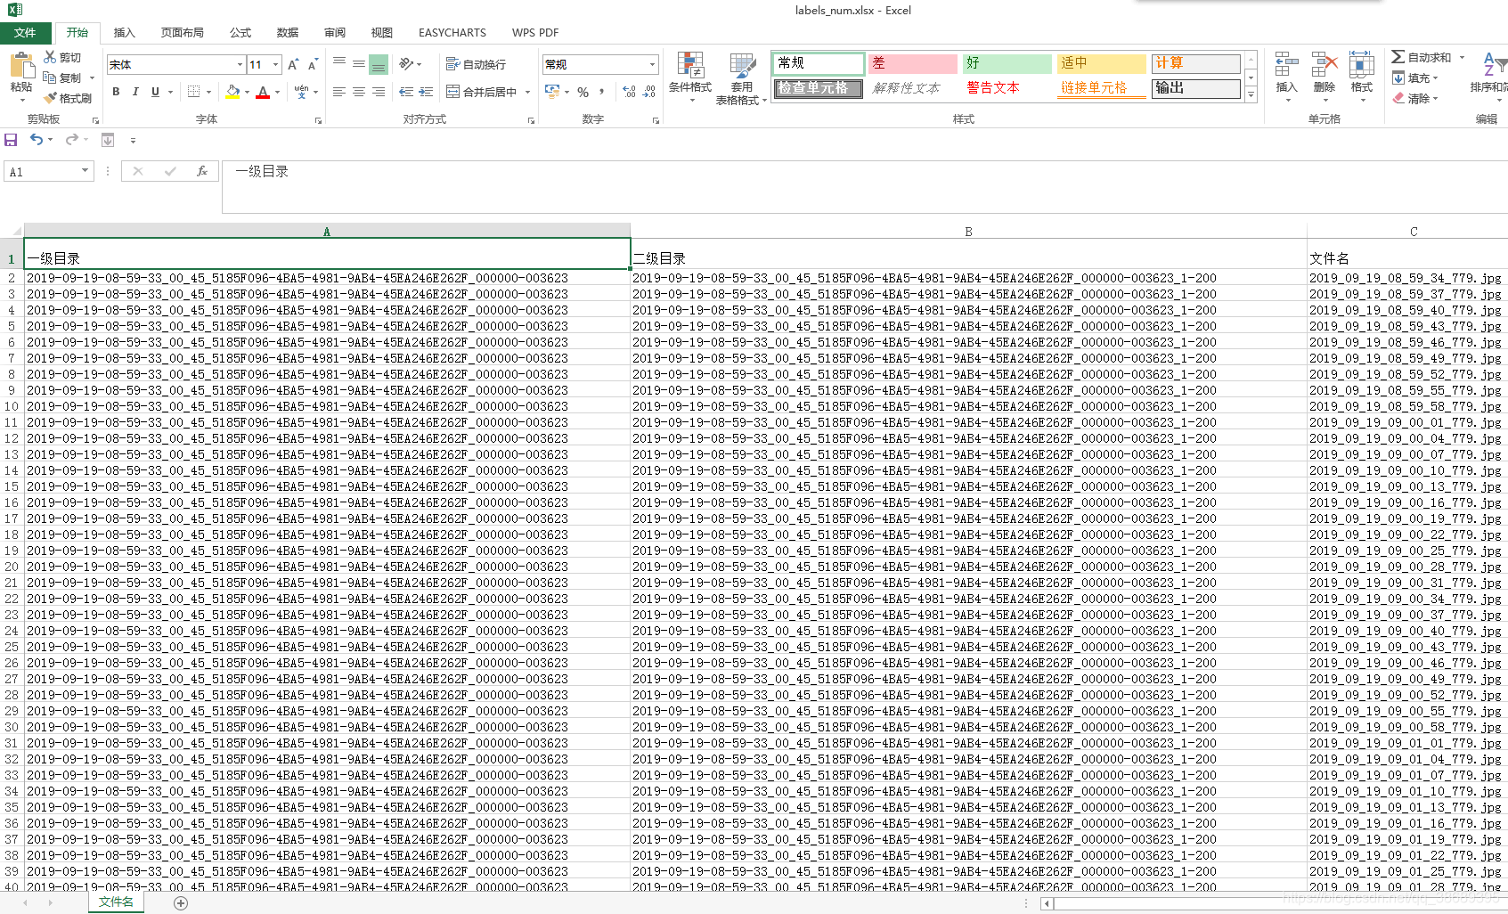This screenshot has width=1508, height=914.
Task: Apply the Linked Cell (链接单元格) style
Action: click(x=1102, y=88)
